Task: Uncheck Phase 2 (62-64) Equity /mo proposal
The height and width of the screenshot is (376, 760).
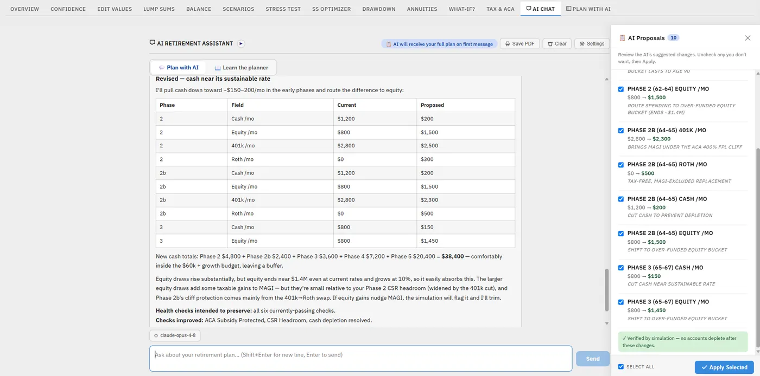Action: [621, 89]
